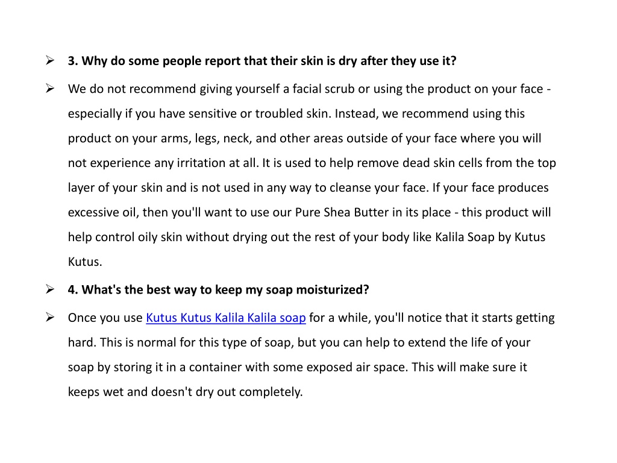617x463 pixels.
Task: Click the arrow bullet beside 'Once you use'
Action: pyautogui.click(x=50, y=317)
